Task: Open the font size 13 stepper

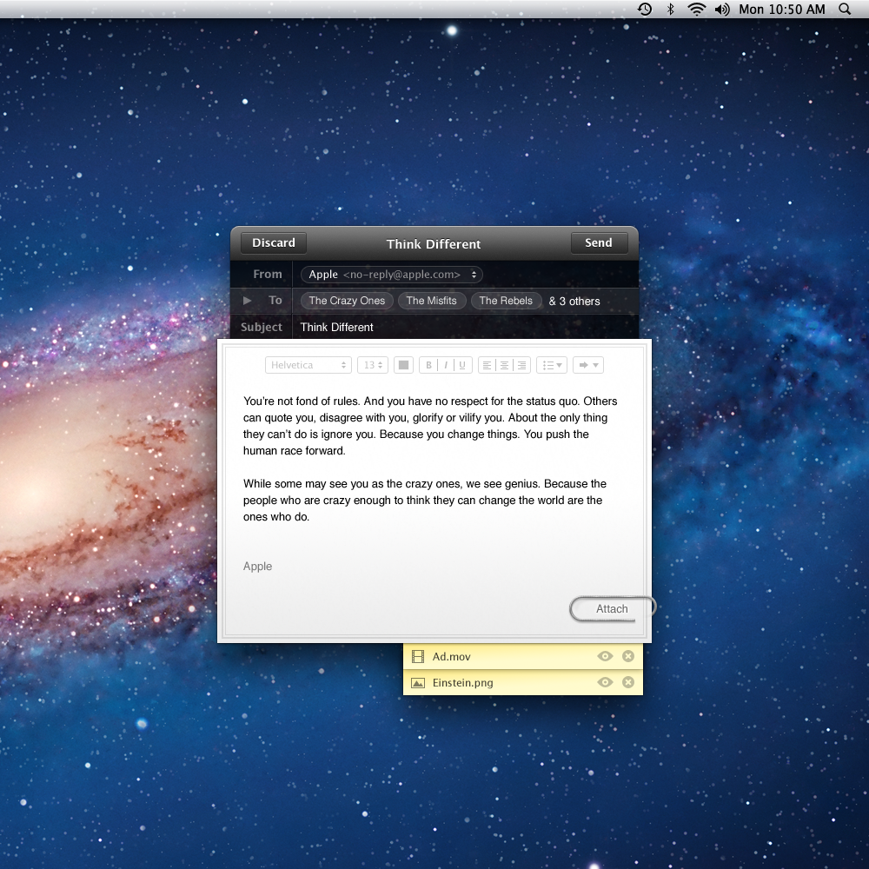Action: point(373,365)
